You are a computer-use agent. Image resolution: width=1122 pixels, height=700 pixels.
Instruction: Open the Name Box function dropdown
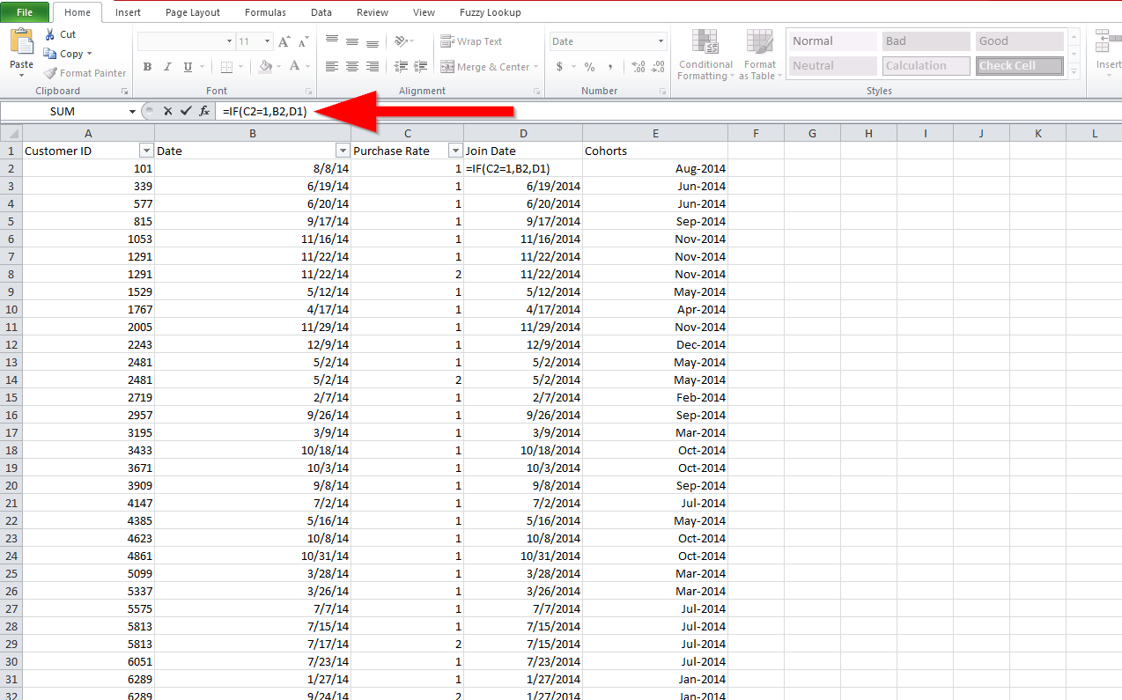coord(132,112)
